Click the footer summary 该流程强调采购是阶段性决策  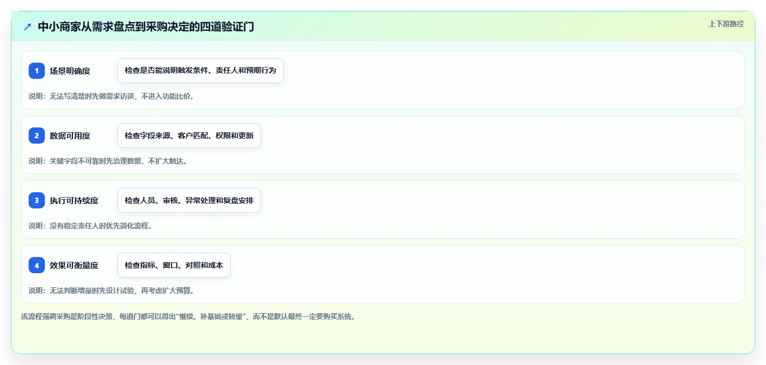(188, 316)
